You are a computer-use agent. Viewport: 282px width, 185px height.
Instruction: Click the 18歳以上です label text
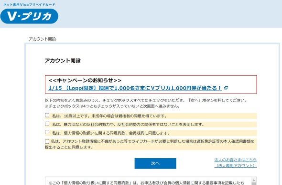pyautogui.click(x=109, y=116)
